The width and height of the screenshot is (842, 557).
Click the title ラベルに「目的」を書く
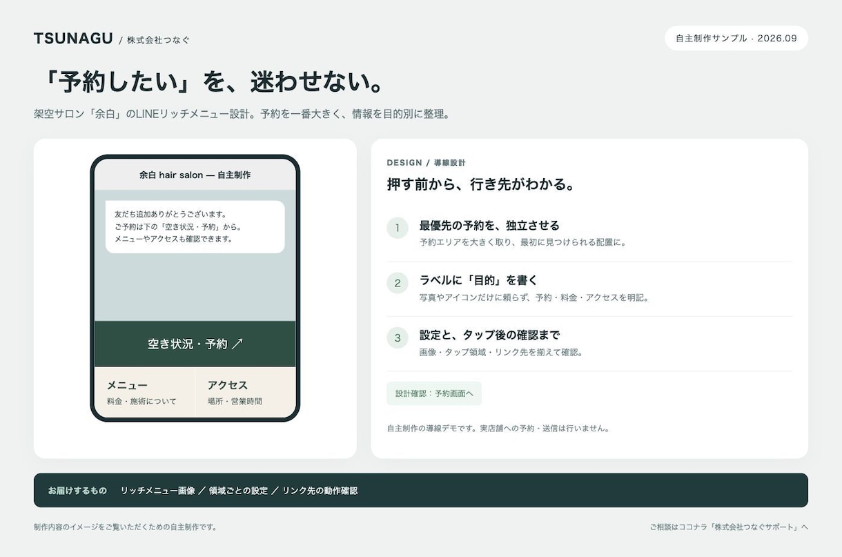pyautogui.click(x=478, y=280)
